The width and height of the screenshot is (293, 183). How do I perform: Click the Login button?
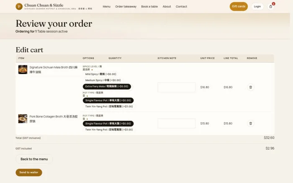click(x=257, y=7)
